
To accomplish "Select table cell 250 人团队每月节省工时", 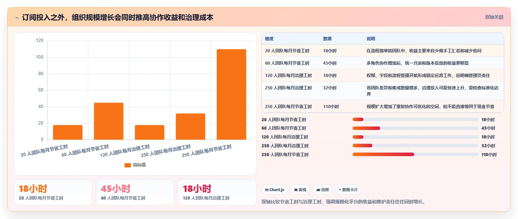I will coord(288,107).
